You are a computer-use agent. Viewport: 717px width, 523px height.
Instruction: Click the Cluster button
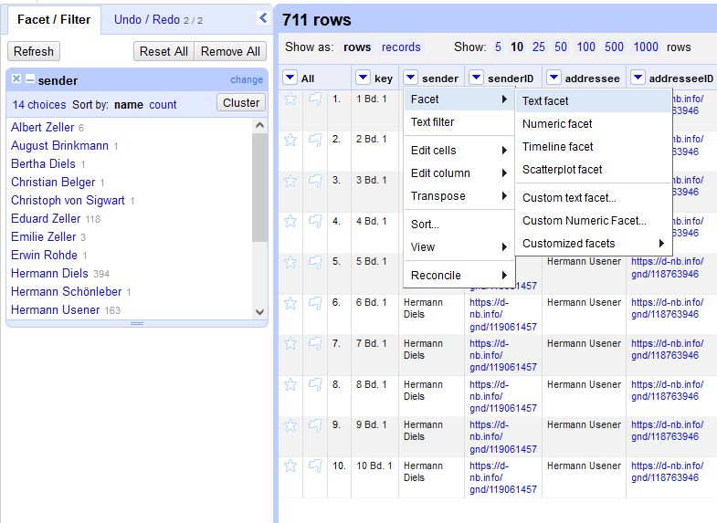click(241, 103)
